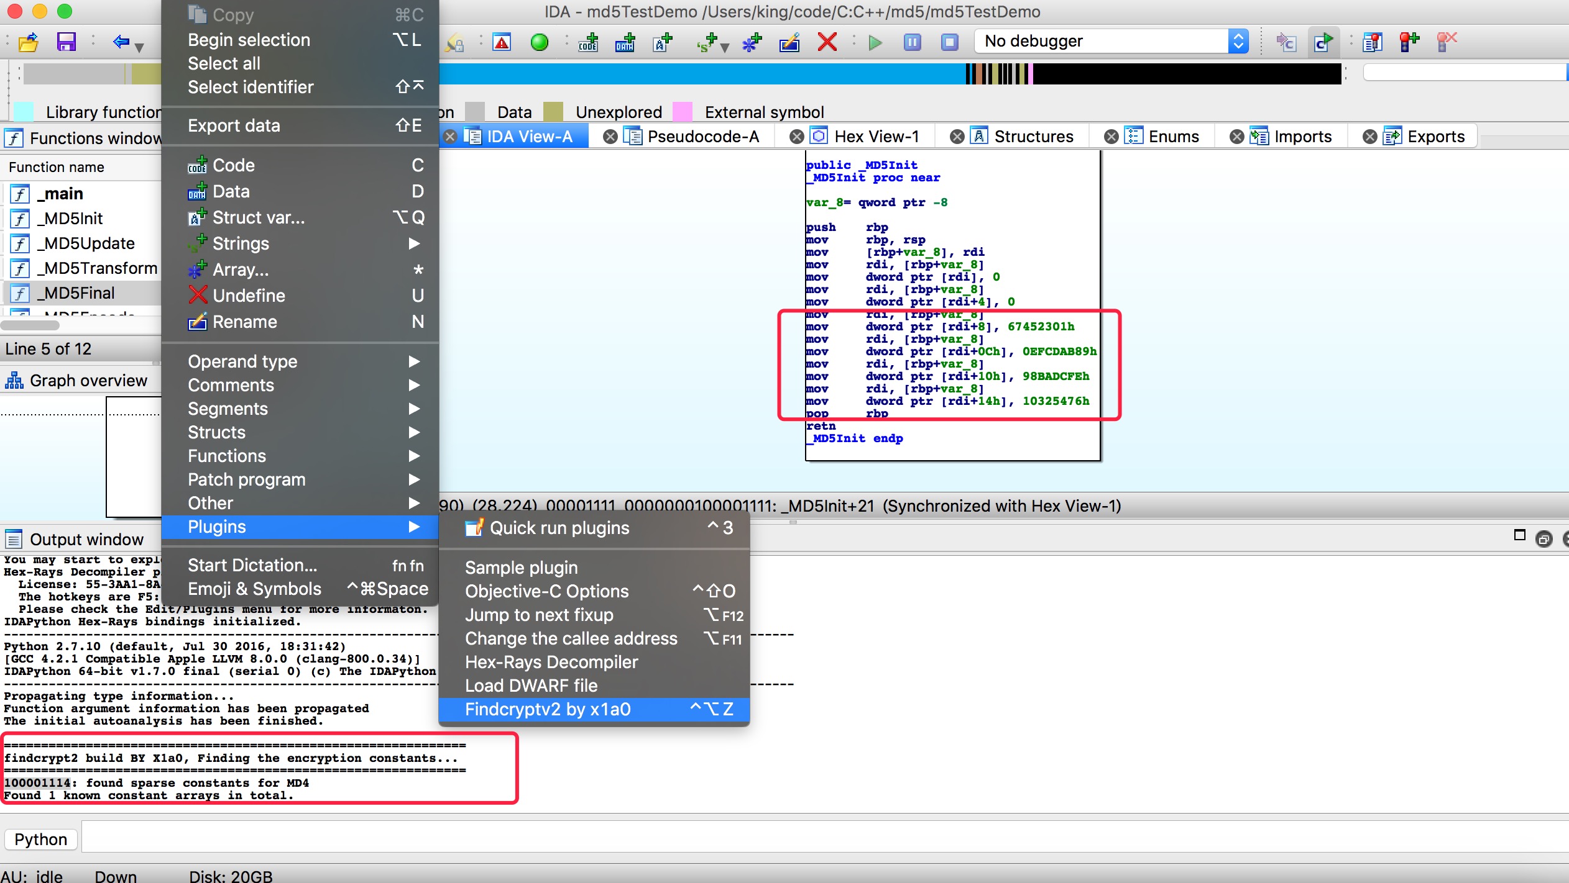Choose Code in Edit menu
This screenshot has height=883, width=1569.
click(x=300, y=165)
